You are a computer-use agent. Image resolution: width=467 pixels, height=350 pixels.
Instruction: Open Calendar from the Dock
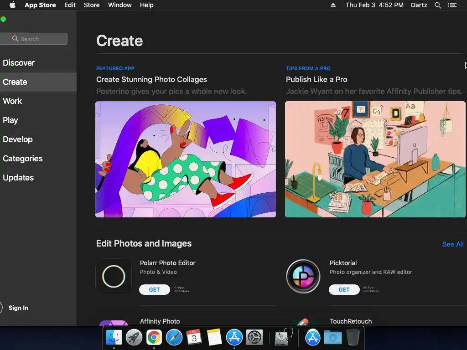194,338
